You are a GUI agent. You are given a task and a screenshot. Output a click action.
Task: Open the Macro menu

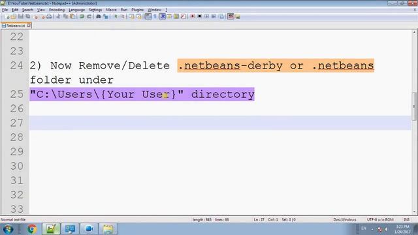(111, 10)
